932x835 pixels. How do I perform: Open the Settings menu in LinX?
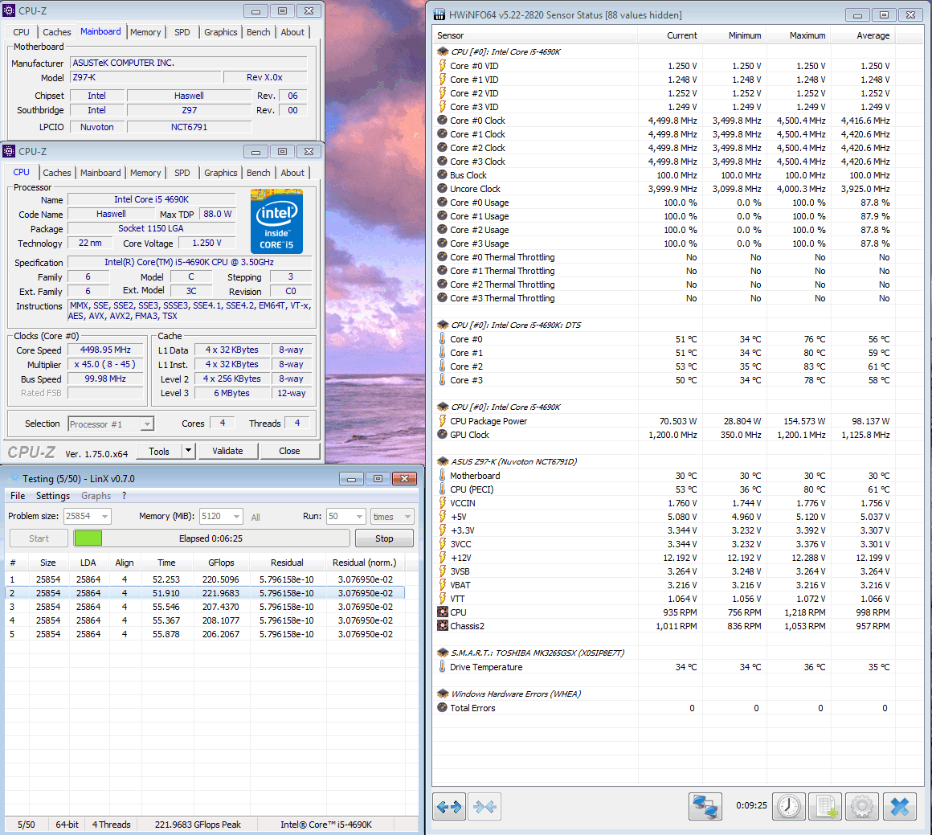53,496
